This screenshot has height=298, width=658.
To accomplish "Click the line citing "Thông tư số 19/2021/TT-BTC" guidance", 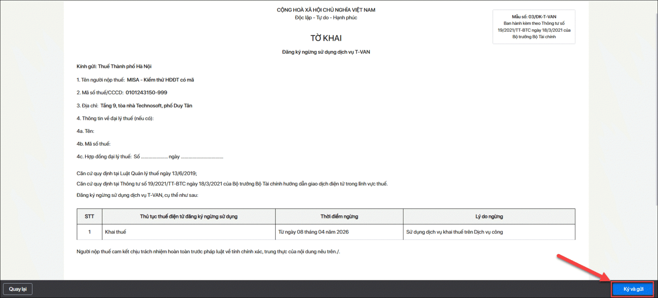I will (232, 184).
